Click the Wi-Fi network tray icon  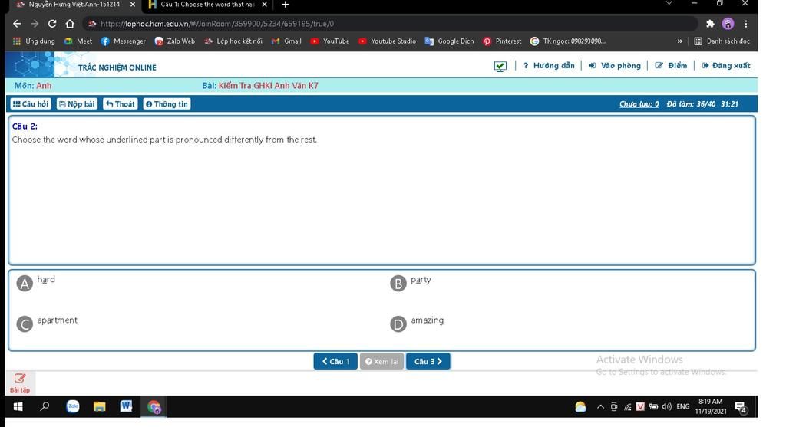(627, 407)
